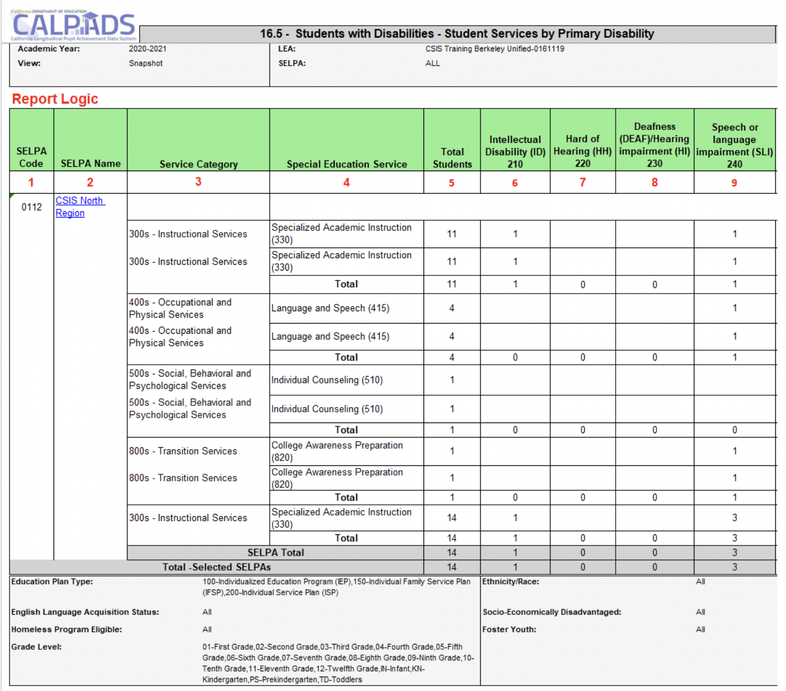Click the Homeless Program Eligible label
The image size is (786, 691).
pyautogui.click(x=66, y=629)
